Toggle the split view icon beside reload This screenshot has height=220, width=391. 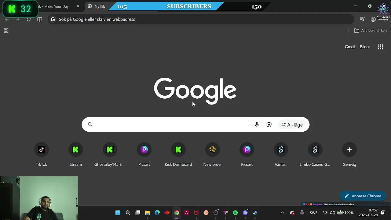[40, 19]
